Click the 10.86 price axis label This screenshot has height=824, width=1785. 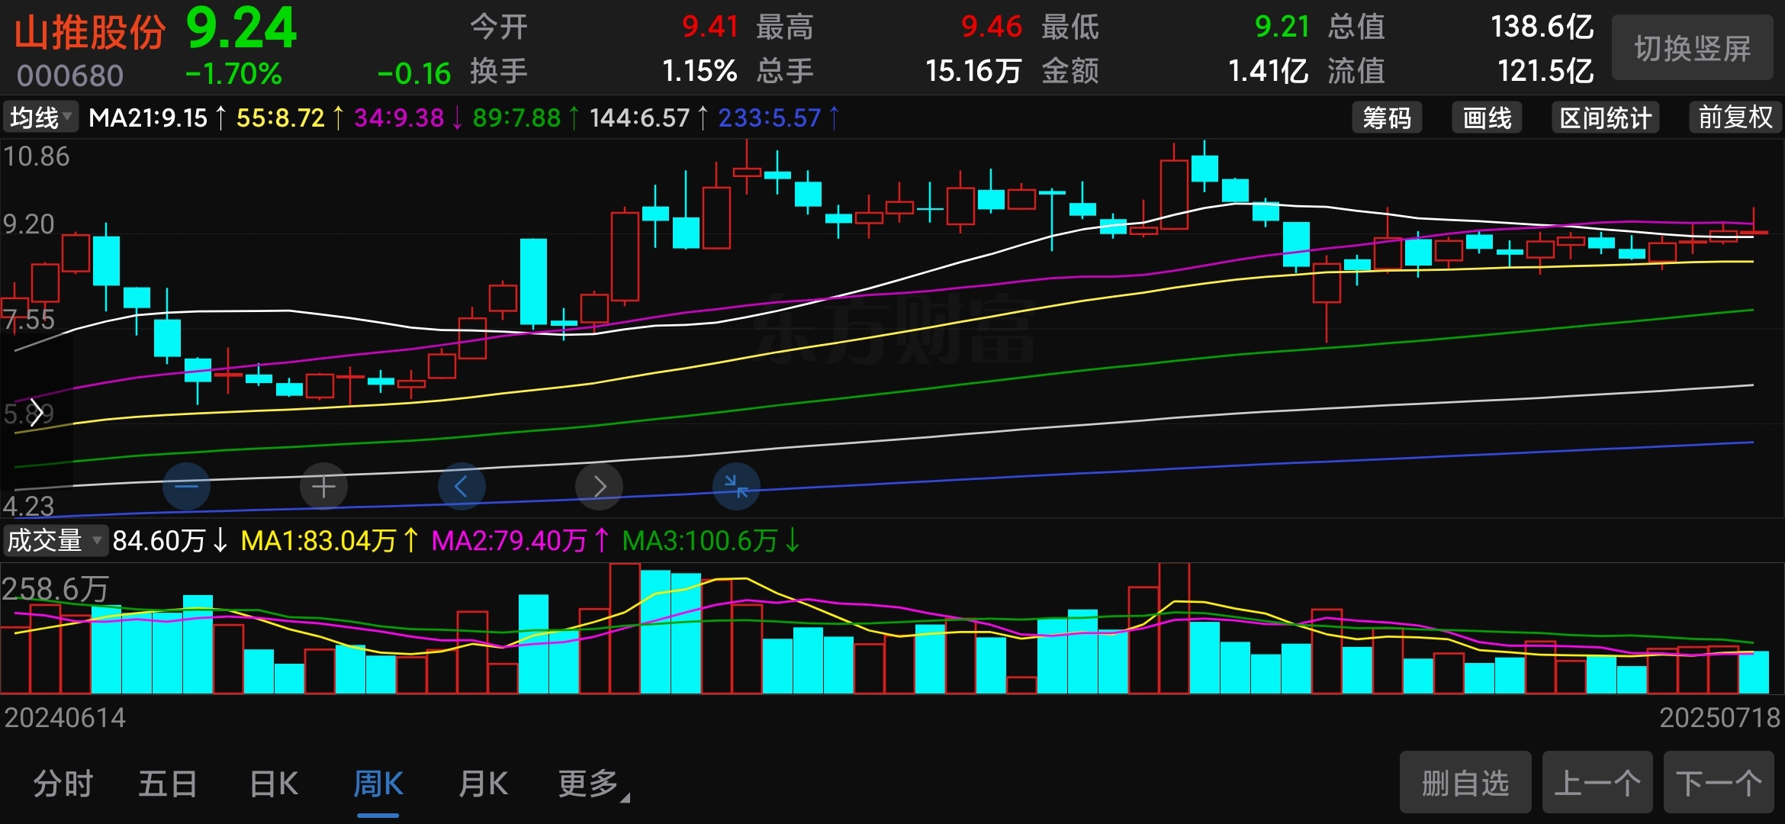[36, 156]
